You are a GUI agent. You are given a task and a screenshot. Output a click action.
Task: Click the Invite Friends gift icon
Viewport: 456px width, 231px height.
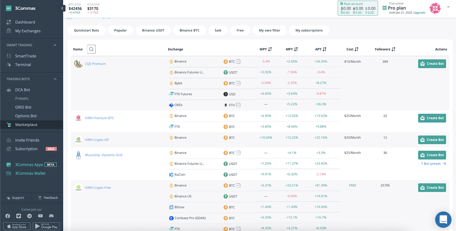pyautogui.click(x=9, y=140)
